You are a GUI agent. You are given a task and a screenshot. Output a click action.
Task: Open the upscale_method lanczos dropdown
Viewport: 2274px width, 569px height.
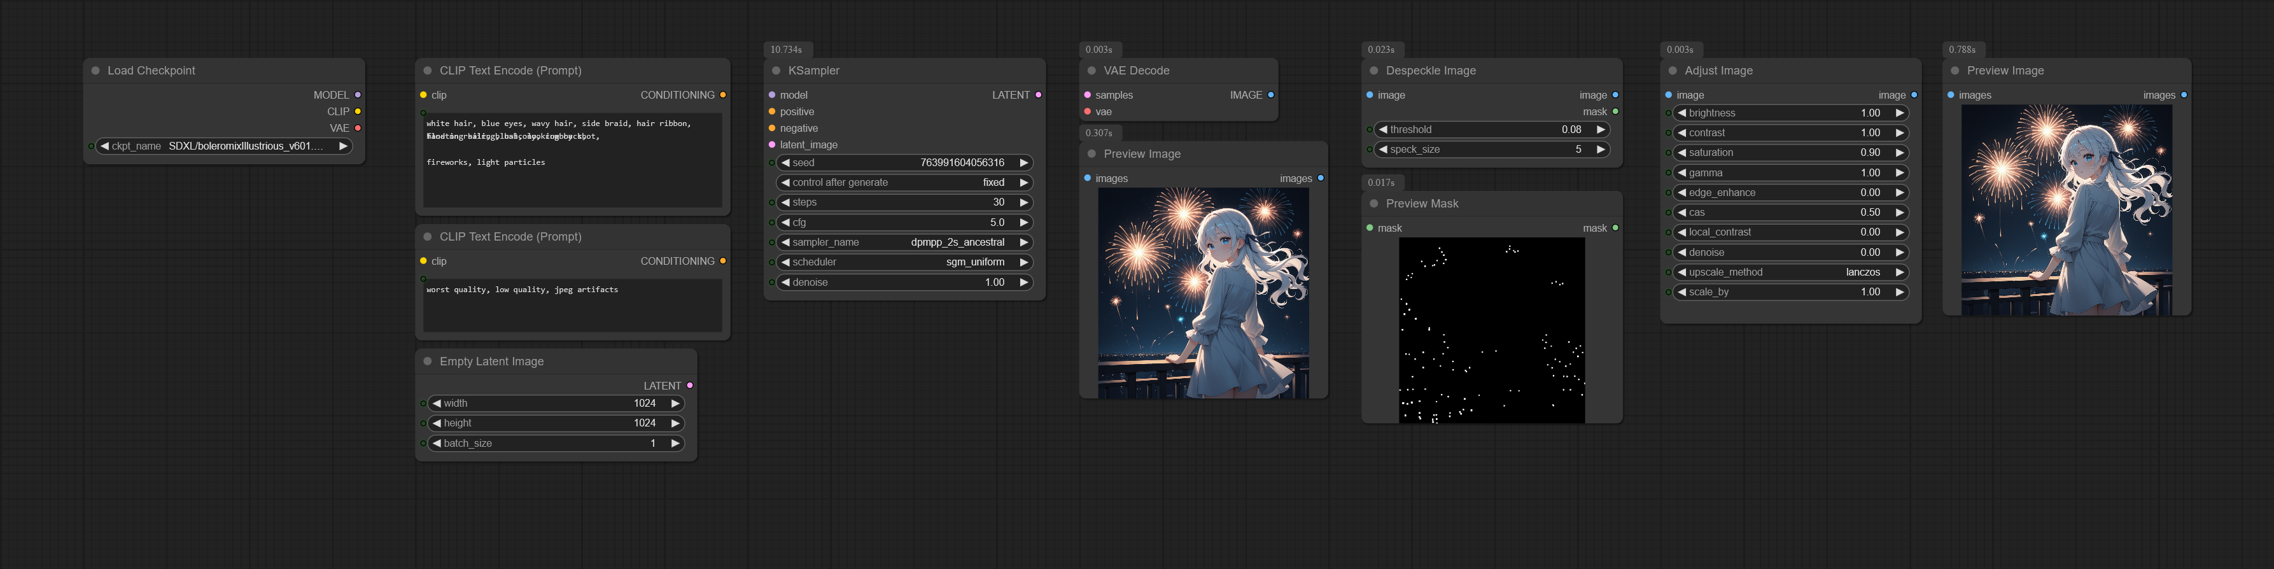pos(1790,272)
